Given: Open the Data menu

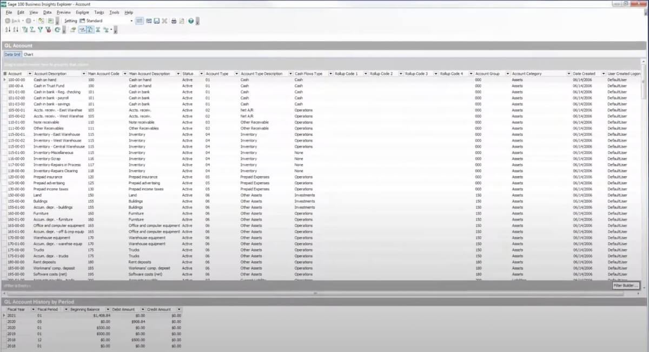Looking at the screenshot, I should [48, 12].
